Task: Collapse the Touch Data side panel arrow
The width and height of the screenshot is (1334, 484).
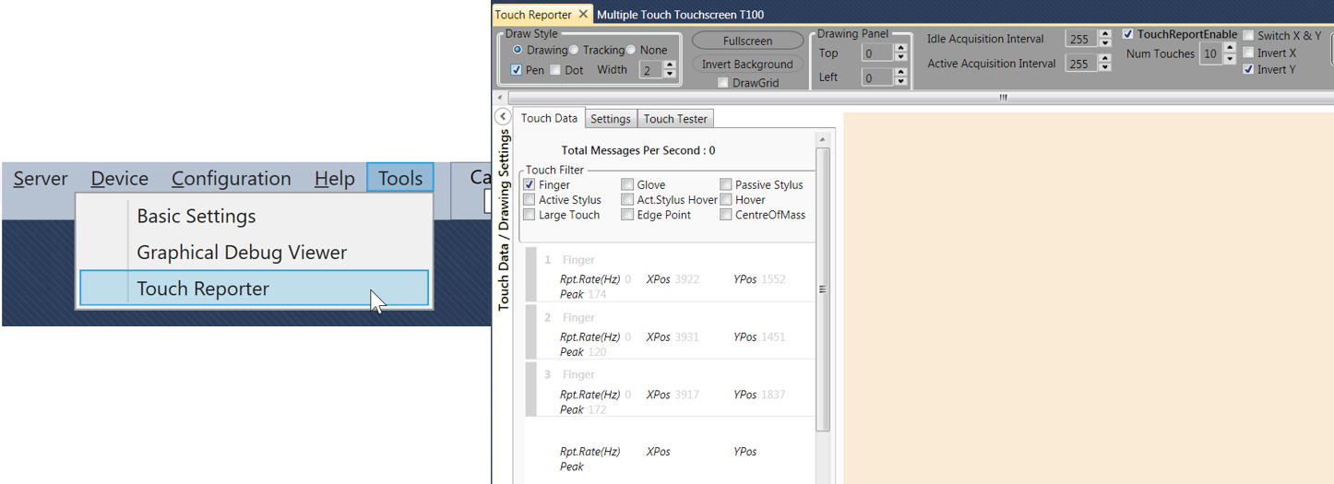Action: (503, 116)
